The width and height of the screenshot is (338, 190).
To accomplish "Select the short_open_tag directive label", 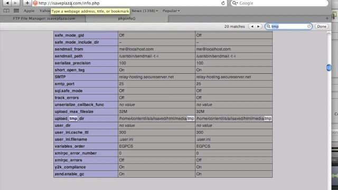I will tap(70, 70).
